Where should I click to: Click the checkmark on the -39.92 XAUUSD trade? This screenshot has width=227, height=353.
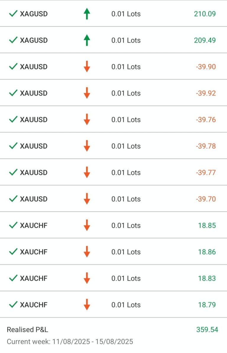point(13,93)
